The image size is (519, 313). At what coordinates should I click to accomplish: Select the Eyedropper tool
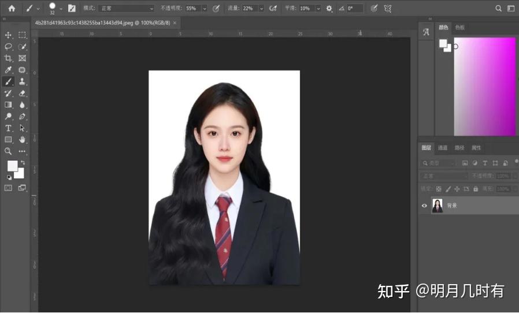pyautogui.click(x=8, y=70)
